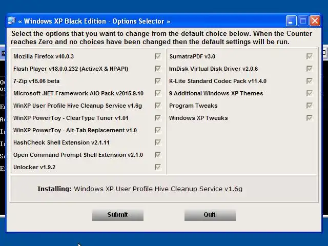Click the 'K-Lite Standard Codec Pack v11.4.0' label
Image resolution: width=328 pixels, height=246 pixels.
(218, 81)
